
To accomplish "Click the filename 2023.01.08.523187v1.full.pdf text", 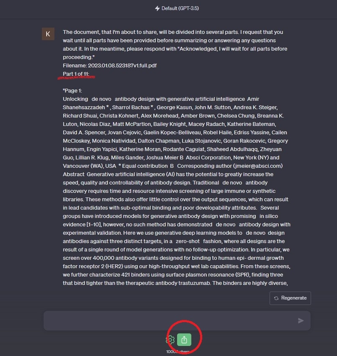I will 122,66.
